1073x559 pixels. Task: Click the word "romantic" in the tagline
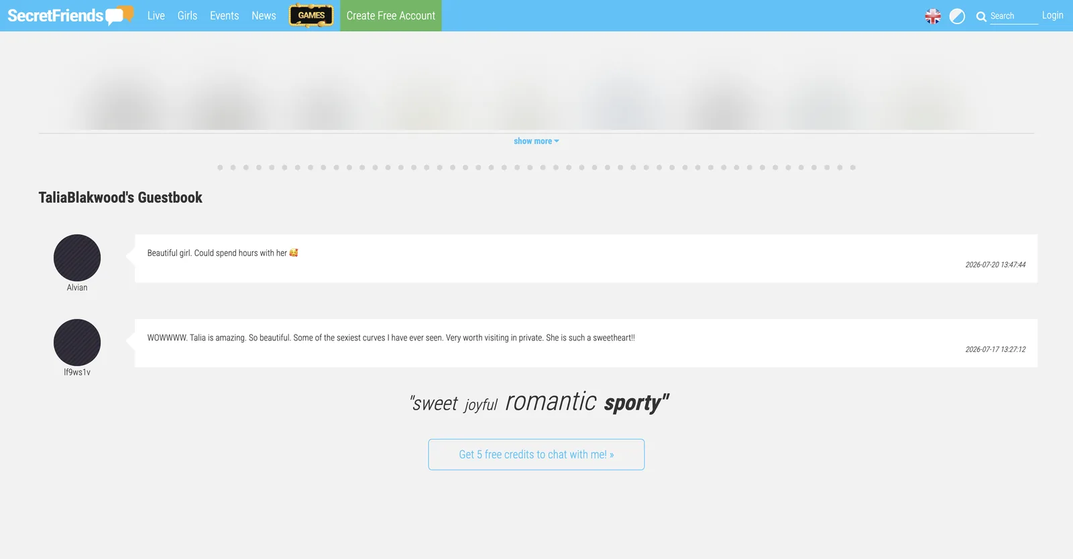(551, 401)
